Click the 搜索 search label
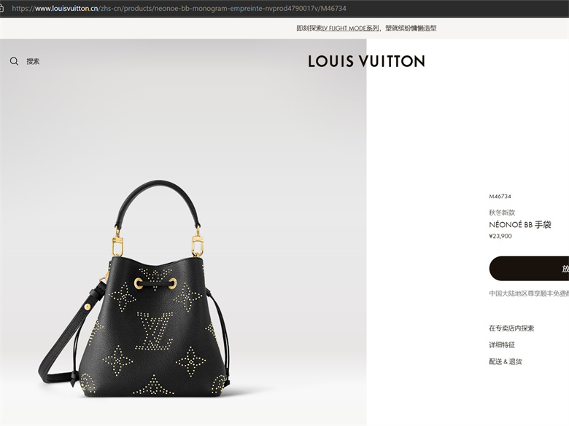 coord(33,61)
